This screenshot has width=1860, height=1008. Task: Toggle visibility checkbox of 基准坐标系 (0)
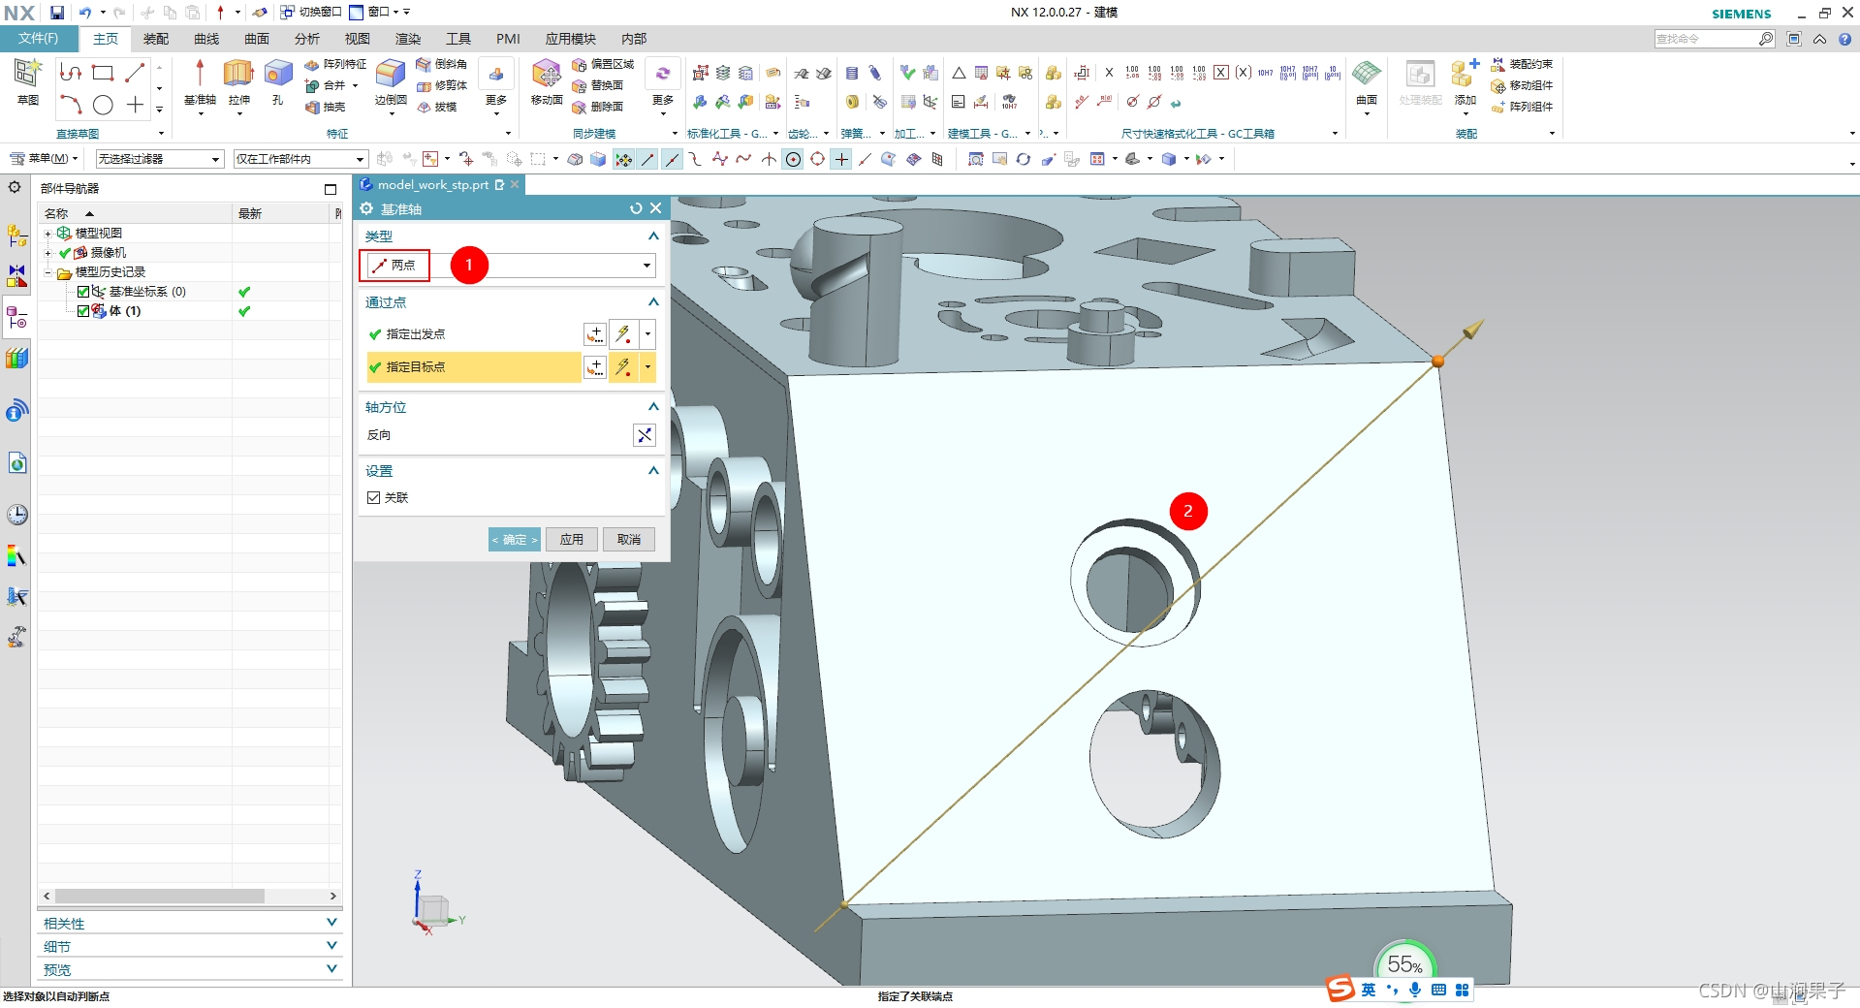tap(83, 292)
